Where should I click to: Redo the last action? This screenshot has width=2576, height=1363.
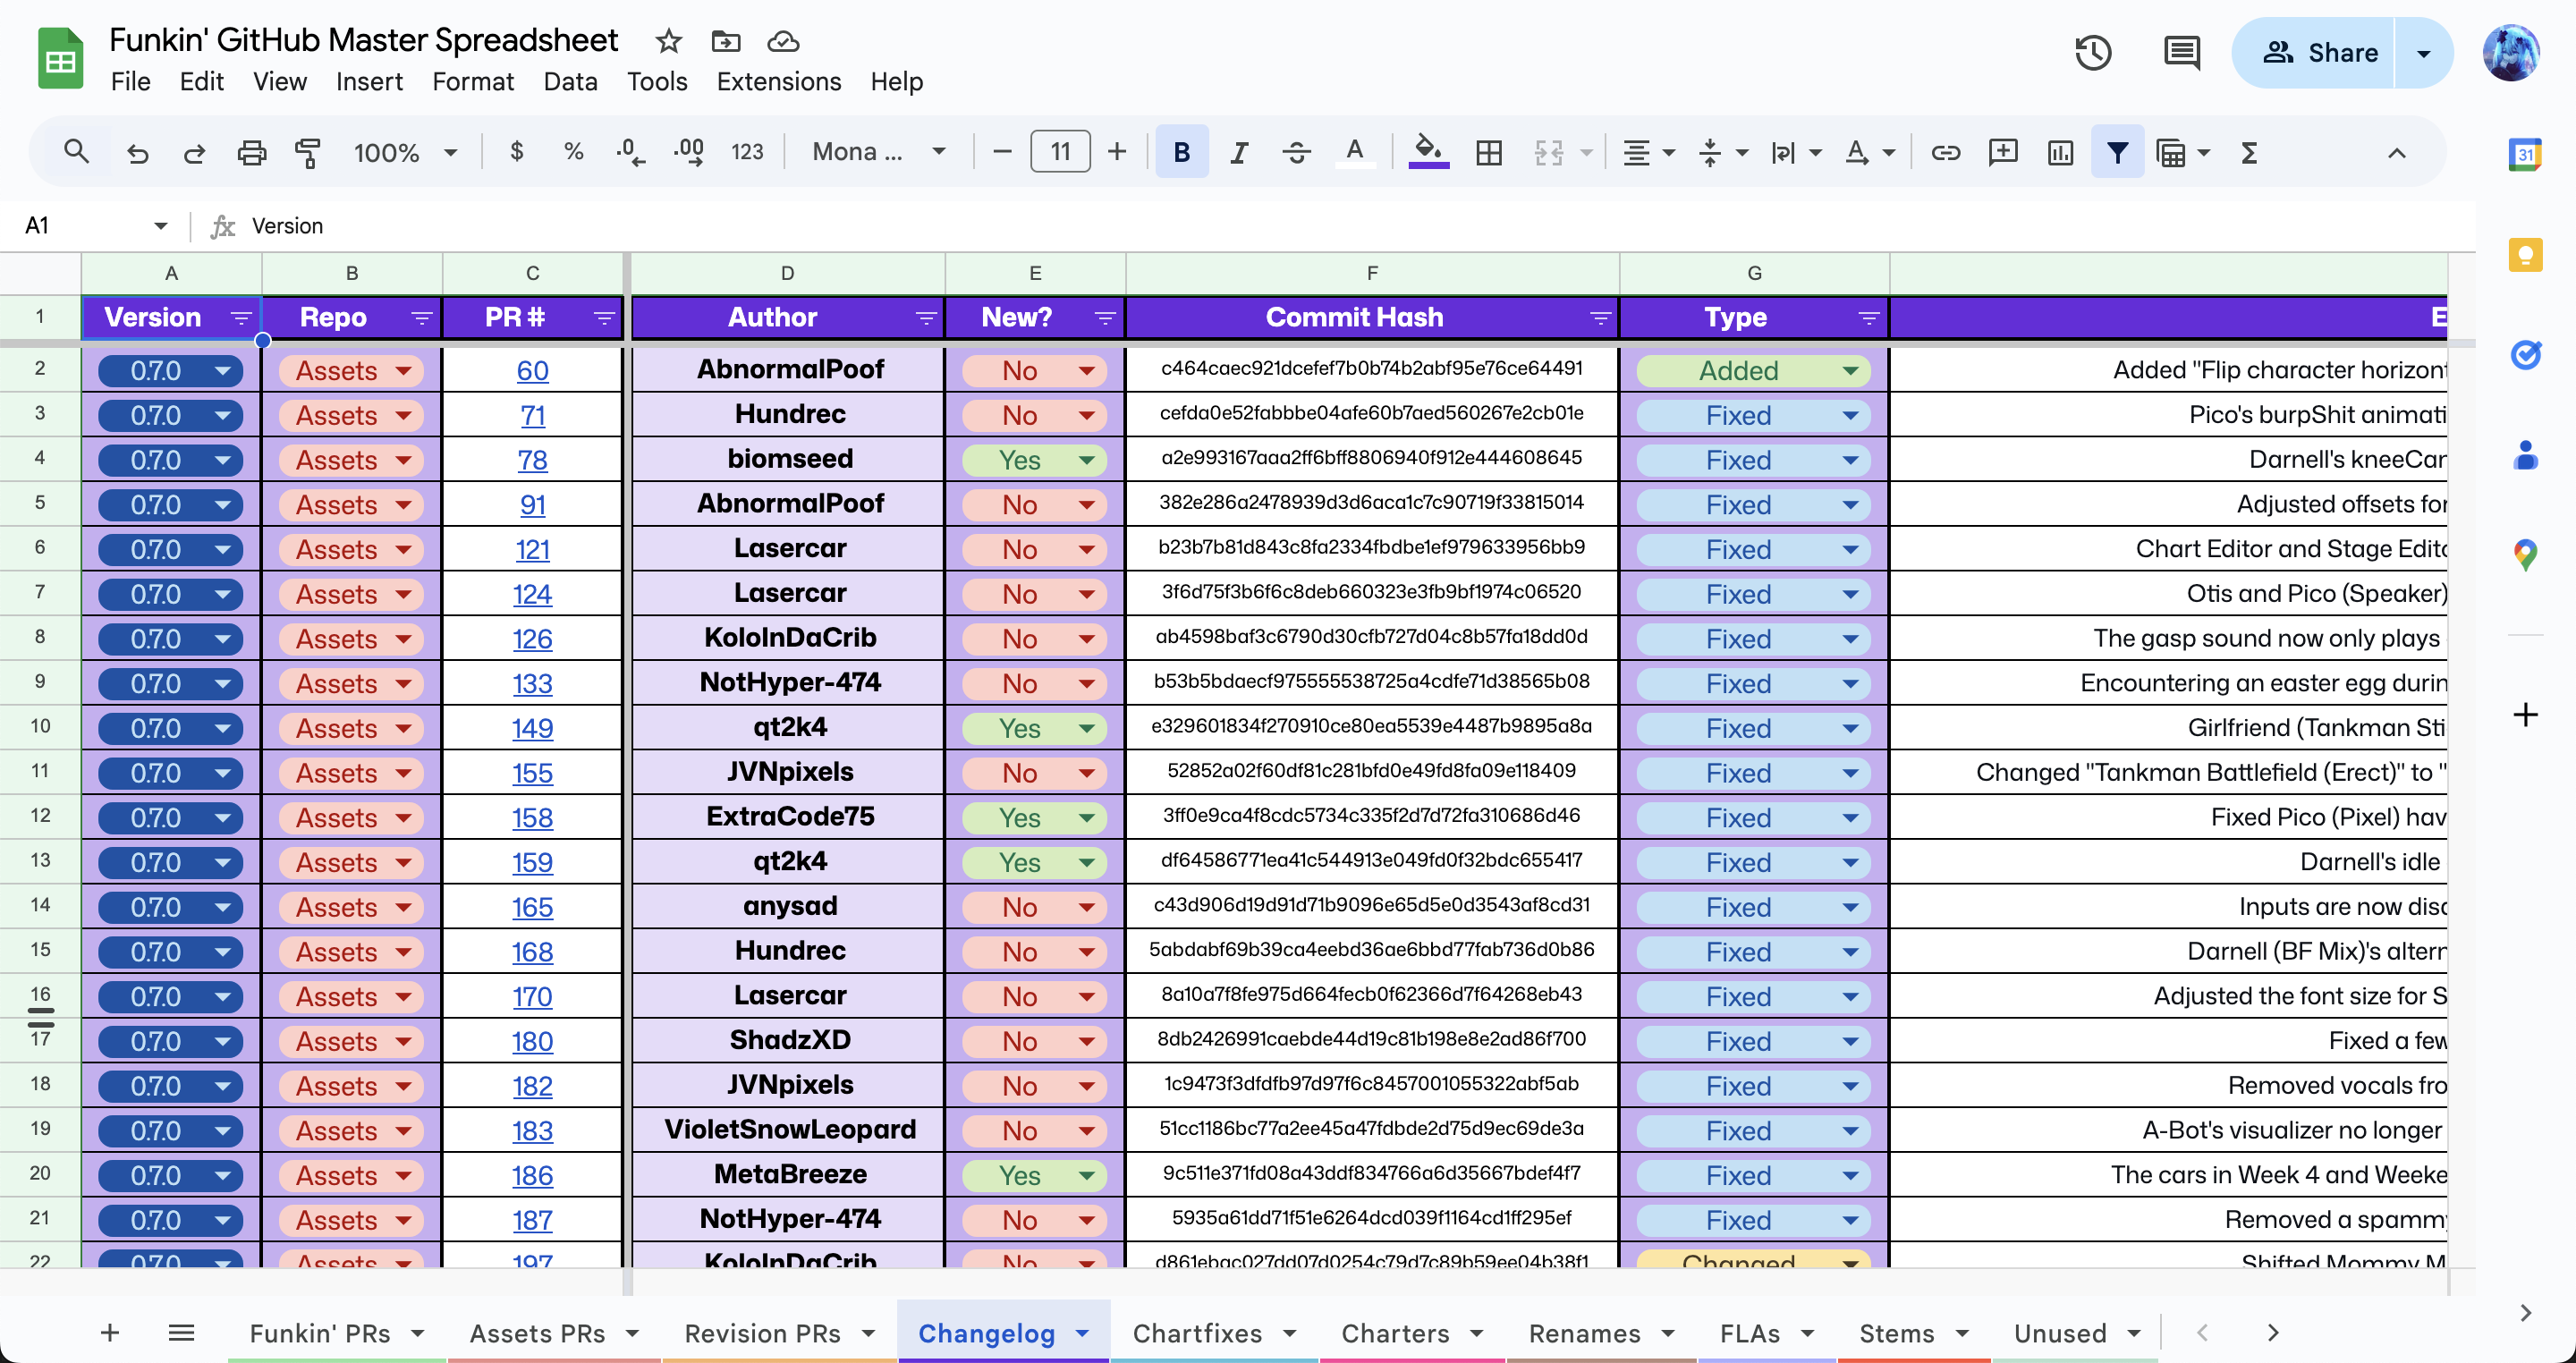(x=194, y=152)
